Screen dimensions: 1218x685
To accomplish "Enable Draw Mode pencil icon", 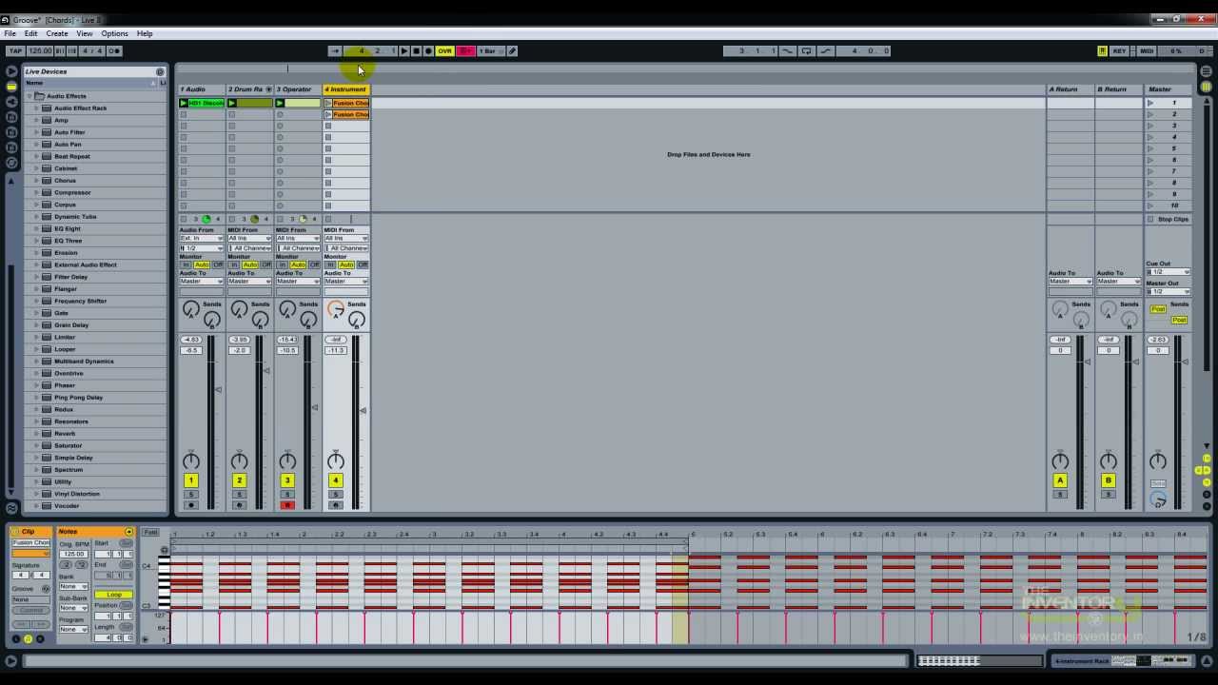I will pos(512,50).
